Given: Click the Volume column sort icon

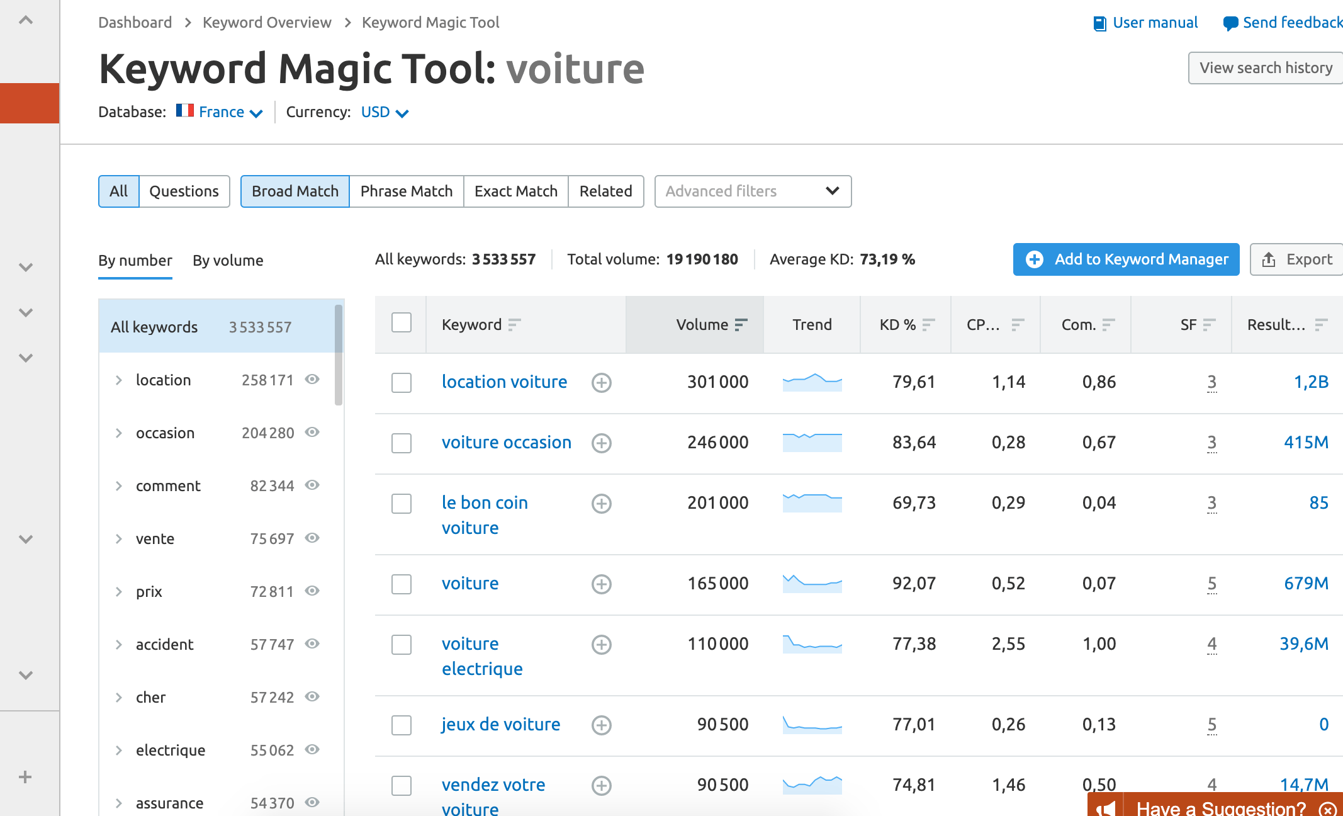Looking at the screenshot, I should pos(741,325).
